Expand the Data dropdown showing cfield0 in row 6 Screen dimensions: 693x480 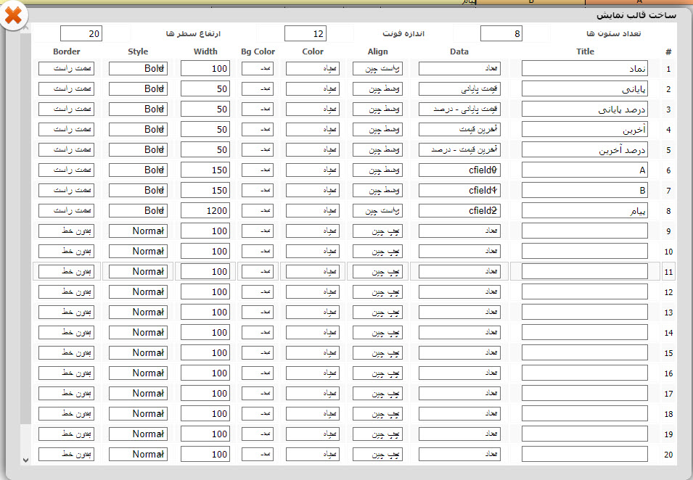click(459, 170)
